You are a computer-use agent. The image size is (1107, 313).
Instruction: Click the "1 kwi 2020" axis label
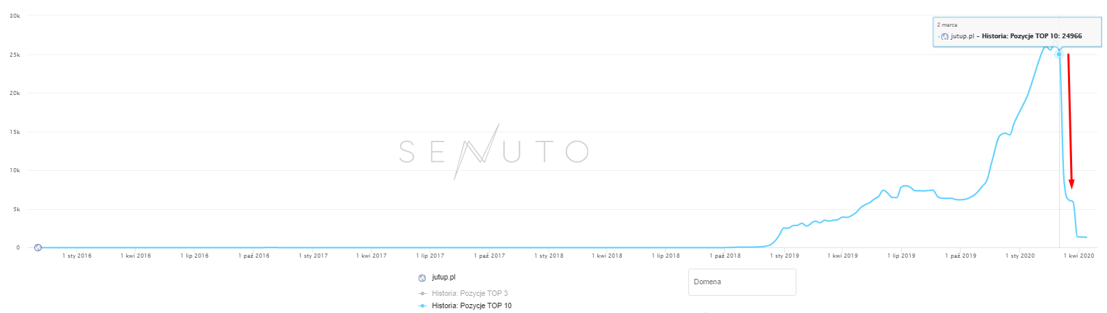(1080, 256)
